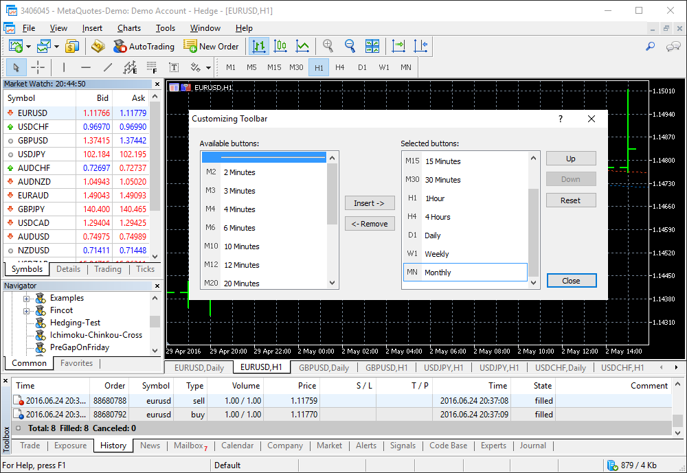Viewport: 687px width, 473px height.
Task: Expand the Examples folder in Navigator
Action: (x=27, y=298)
